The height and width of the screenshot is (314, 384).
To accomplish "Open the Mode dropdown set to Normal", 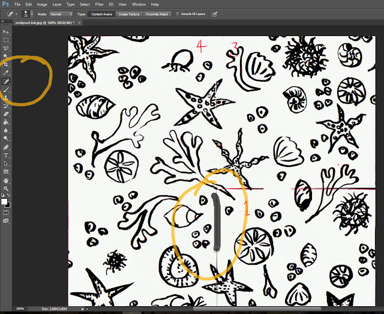I will (61, 14).
